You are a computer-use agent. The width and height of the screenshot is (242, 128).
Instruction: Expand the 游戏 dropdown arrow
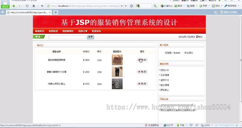[x=222, y=6]
